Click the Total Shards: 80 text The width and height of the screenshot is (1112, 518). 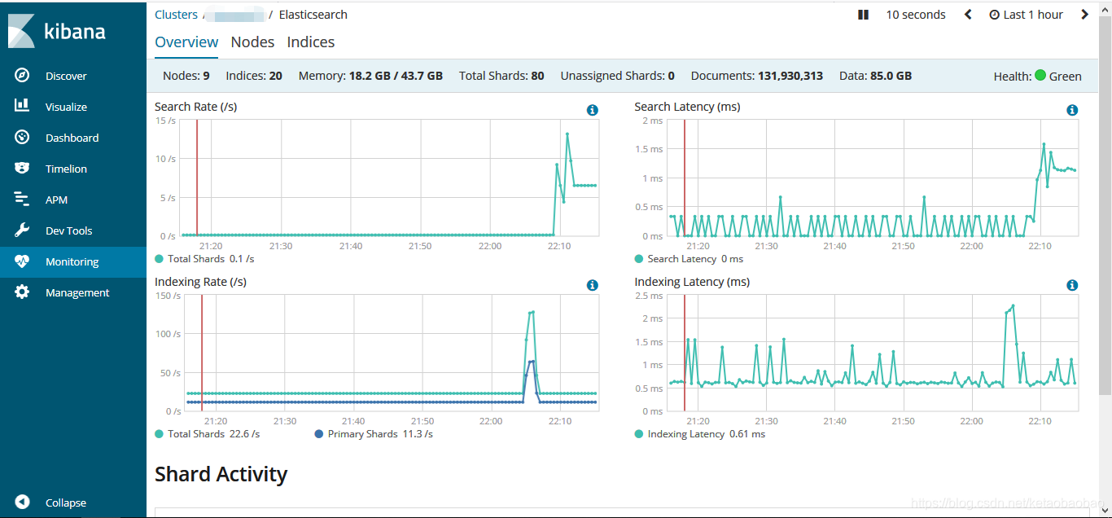pyautogui.click(x=501, y=76)
